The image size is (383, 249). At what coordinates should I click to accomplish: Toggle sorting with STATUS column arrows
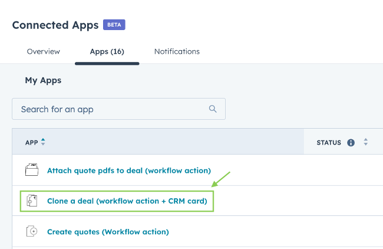[x=365, y=143]
